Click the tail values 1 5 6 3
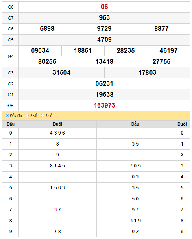 click(x=57, y=188)
